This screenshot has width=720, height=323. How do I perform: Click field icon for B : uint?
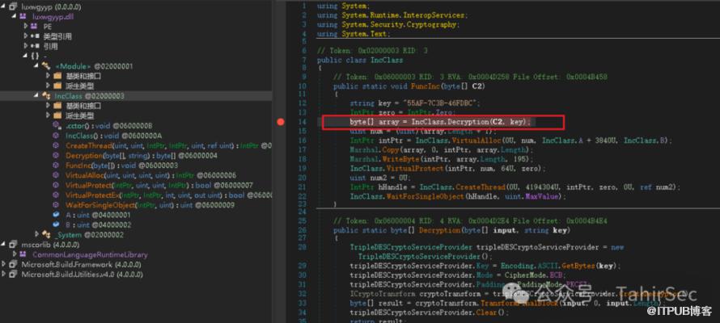(x=56, y=225)
